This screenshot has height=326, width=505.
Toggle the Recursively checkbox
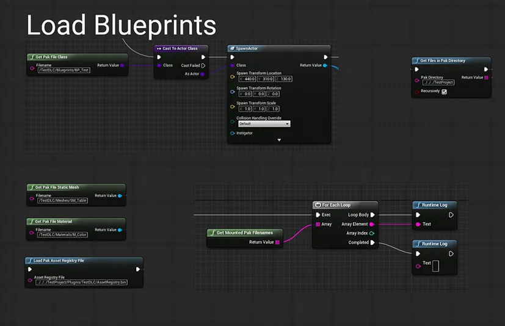444,92
